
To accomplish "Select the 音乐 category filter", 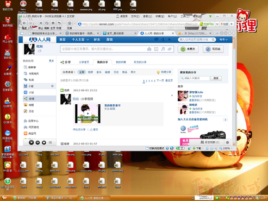I will 99,72.
